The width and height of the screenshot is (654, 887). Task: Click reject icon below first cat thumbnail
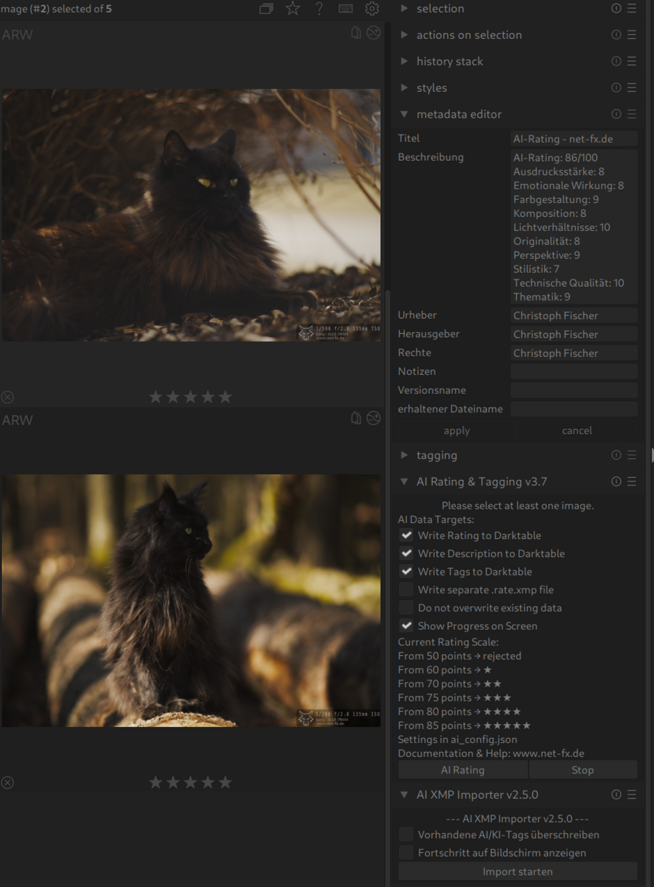coord(8,397)
